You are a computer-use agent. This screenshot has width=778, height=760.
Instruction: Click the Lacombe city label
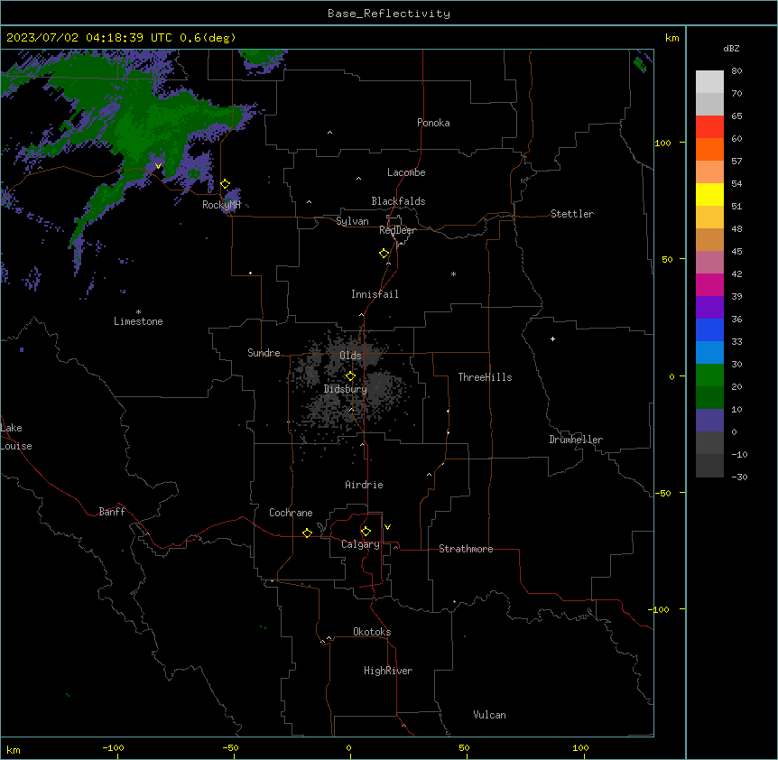pyautogui.click(x=406, y=172)
